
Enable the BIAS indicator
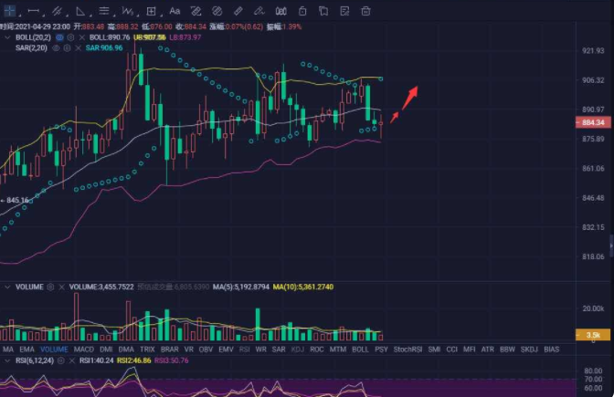point(551,350)
